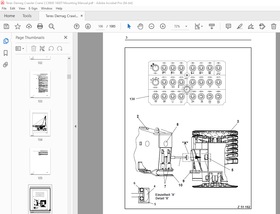Rotate pages counterclockwise
This screenshot has height=214, width=280.
click(51, 48)
